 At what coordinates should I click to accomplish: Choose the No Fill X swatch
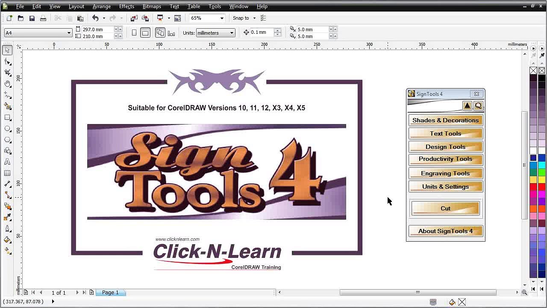coord(533,71)
